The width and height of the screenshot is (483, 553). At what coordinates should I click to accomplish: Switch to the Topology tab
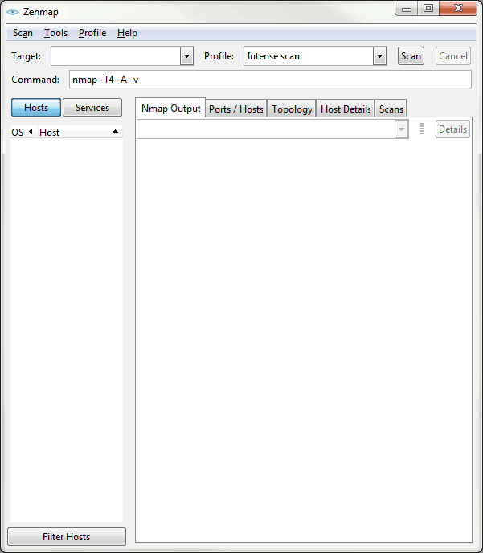(292, 109)
